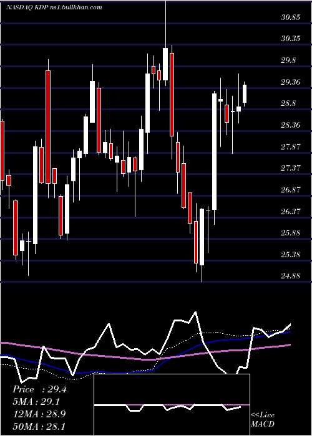This screenshot has height=436, width=312.
Task: Click the tallest candle with wick above 30.85
Action: (165, 43)
